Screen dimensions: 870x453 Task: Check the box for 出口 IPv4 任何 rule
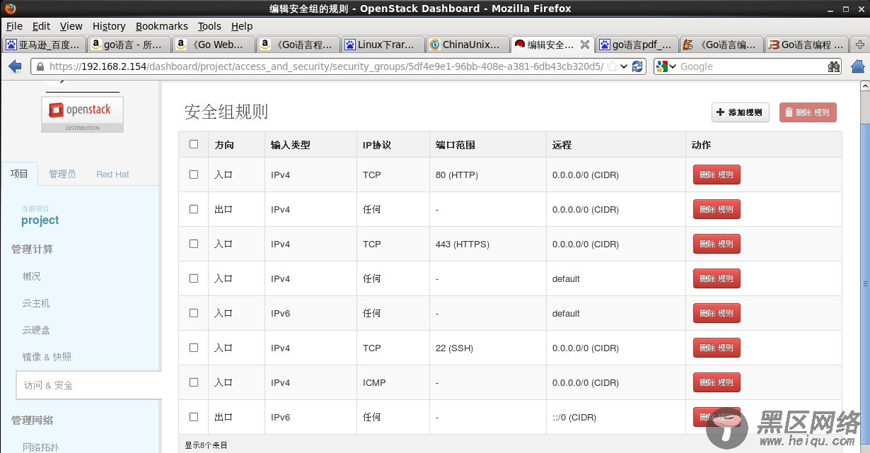(194, 209)
